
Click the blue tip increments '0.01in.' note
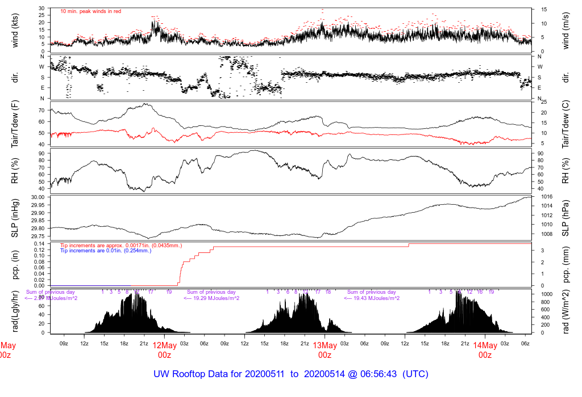point(106,251)
